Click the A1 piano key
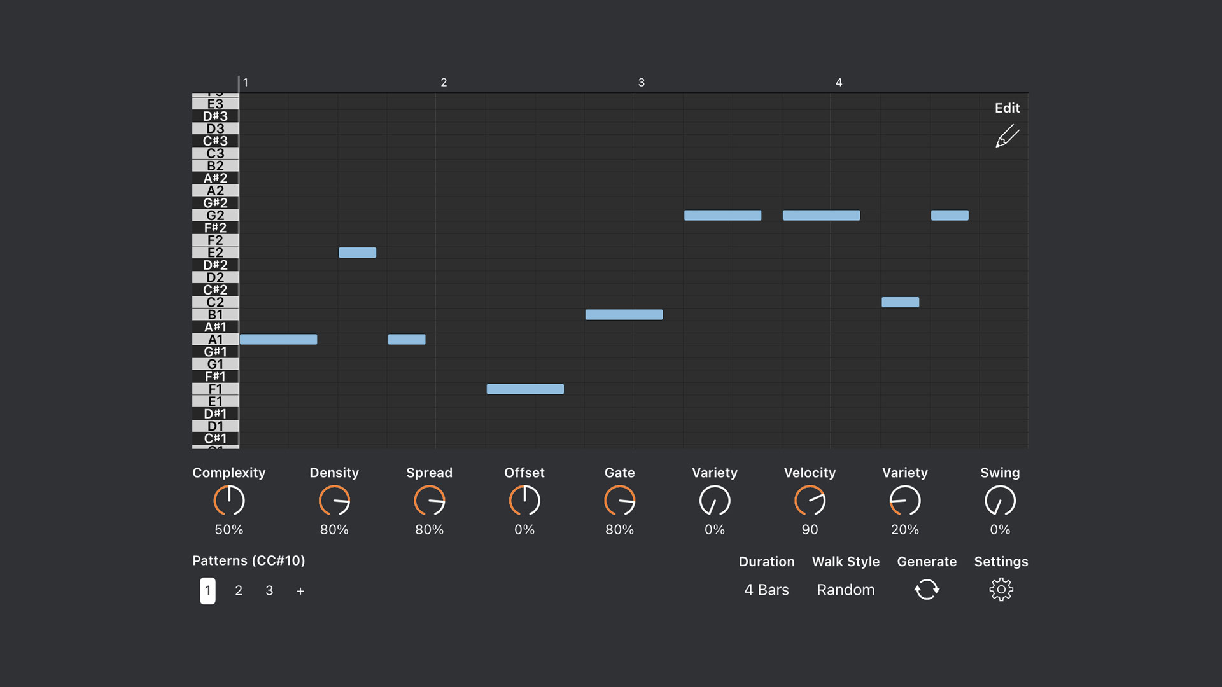 [x=215, y=340]
